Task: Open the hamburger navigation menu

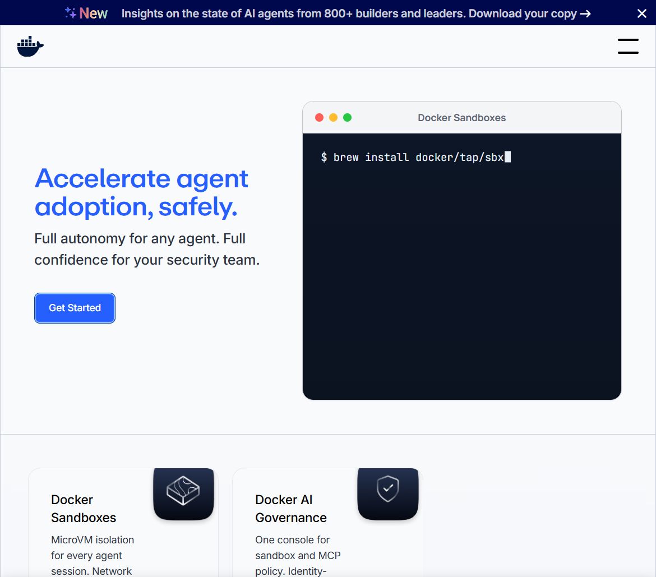Action: (x=628, y=46)
